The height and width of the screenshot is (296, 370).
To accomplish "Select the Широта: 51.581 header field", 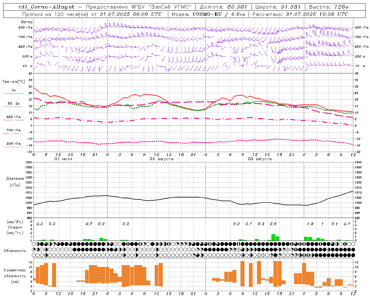I will click(x=278, y=7).
